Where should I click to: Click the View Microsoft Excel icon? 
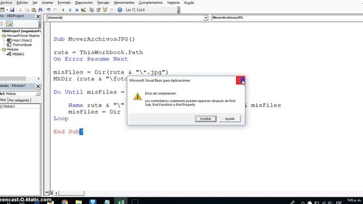tap(2, 10)
